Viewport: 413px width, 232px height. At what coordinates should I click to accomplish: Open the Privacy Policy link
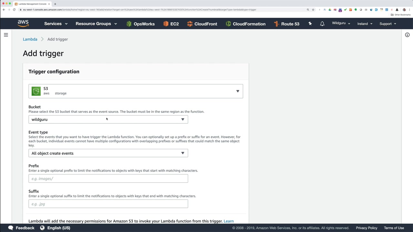coord(367,228)
